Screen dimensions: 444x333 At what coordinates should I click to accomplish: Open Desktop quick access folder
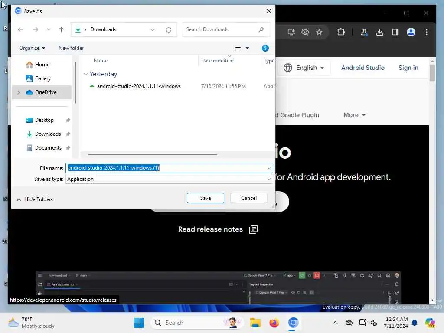(44, 120)
